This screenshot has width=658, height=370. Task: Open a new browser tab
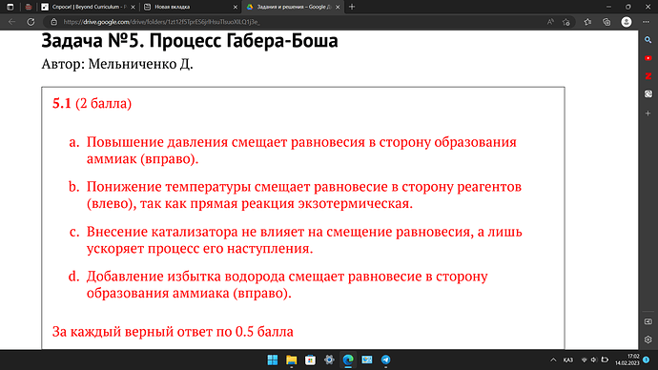(352, 7)
